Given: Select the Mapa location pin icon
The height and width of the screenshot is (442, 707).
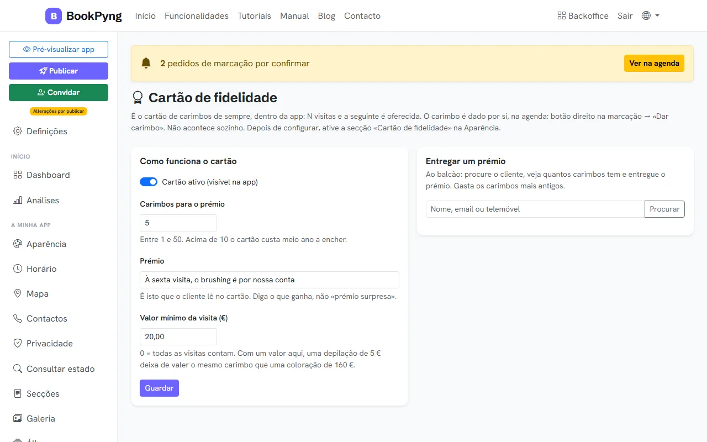Looking at the screenshot, I should tap(18, 294).
